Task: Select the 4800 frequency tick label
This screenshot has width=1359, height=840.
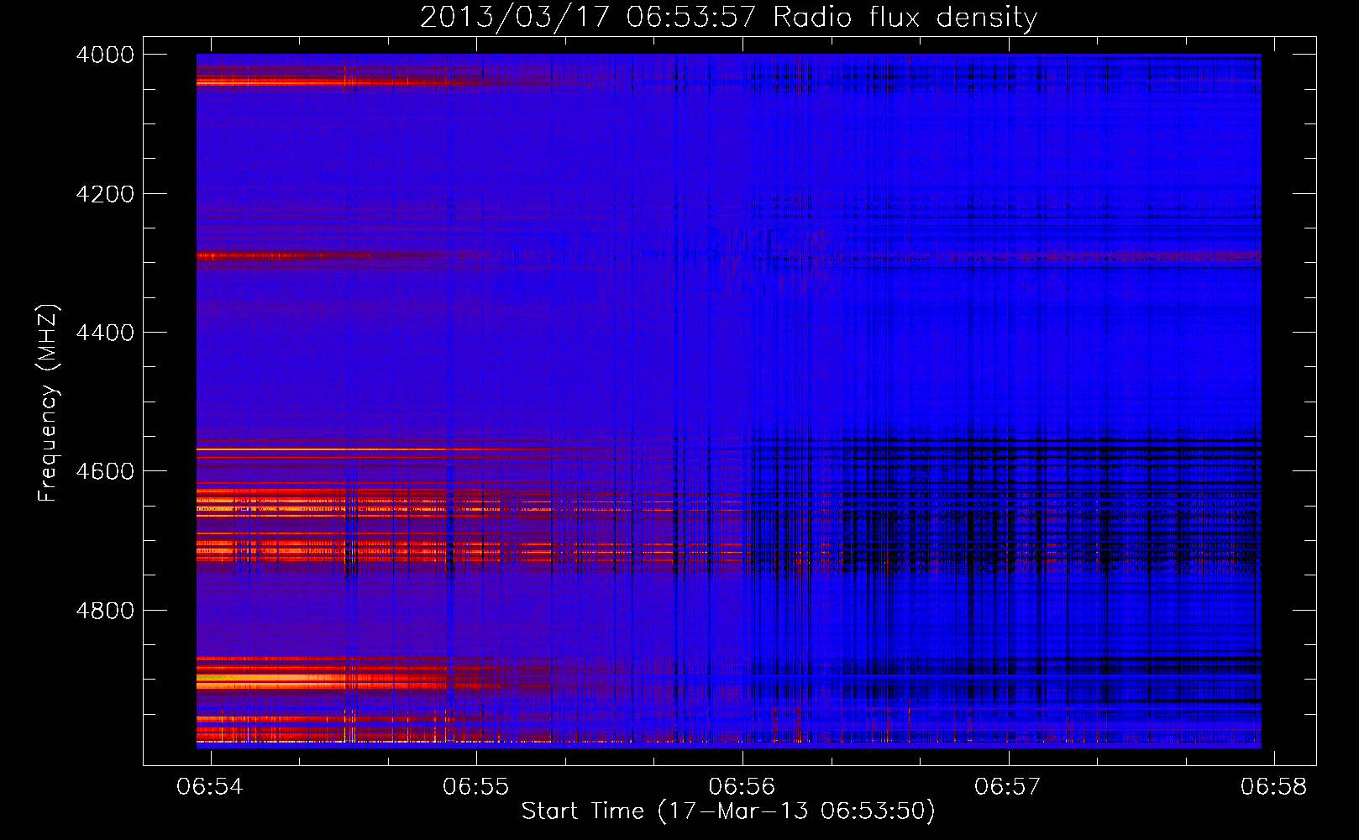Action: tap(105, 611)
